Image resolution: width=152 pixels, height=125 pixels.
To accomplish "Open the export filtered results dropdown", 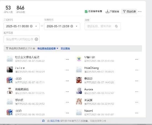I will tap(48, 48).
